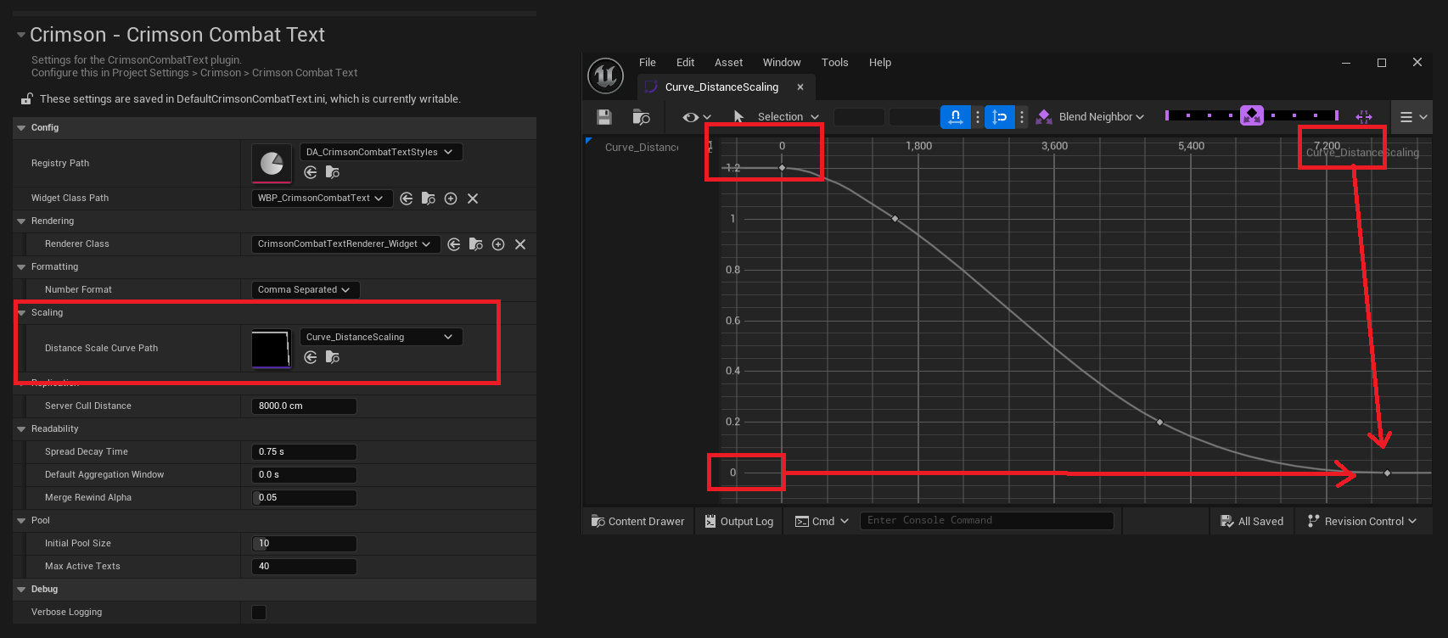Add new Renderer Class with plus icon
The height and width of the screenshot is (638, 1448).
[x=498, y=244]
